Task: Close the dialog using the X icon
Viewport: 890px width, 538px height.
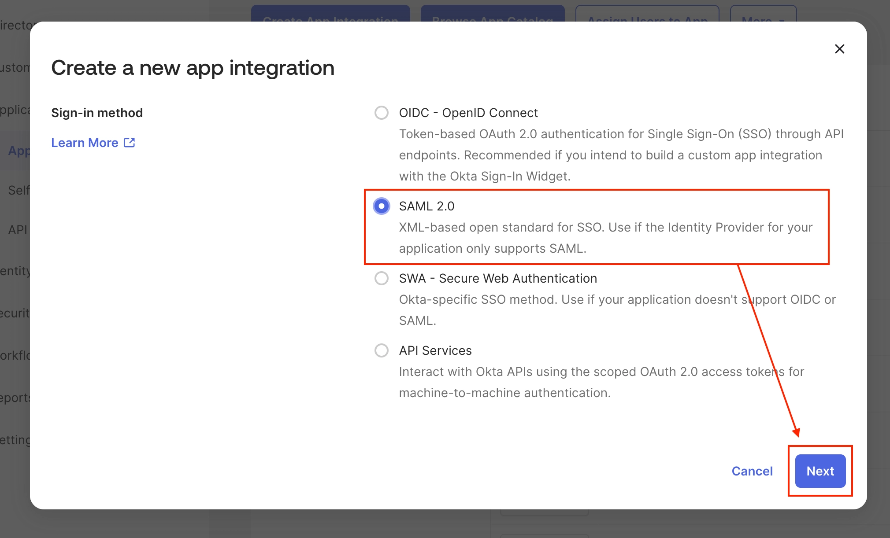Action: click(x=839, y=49)
